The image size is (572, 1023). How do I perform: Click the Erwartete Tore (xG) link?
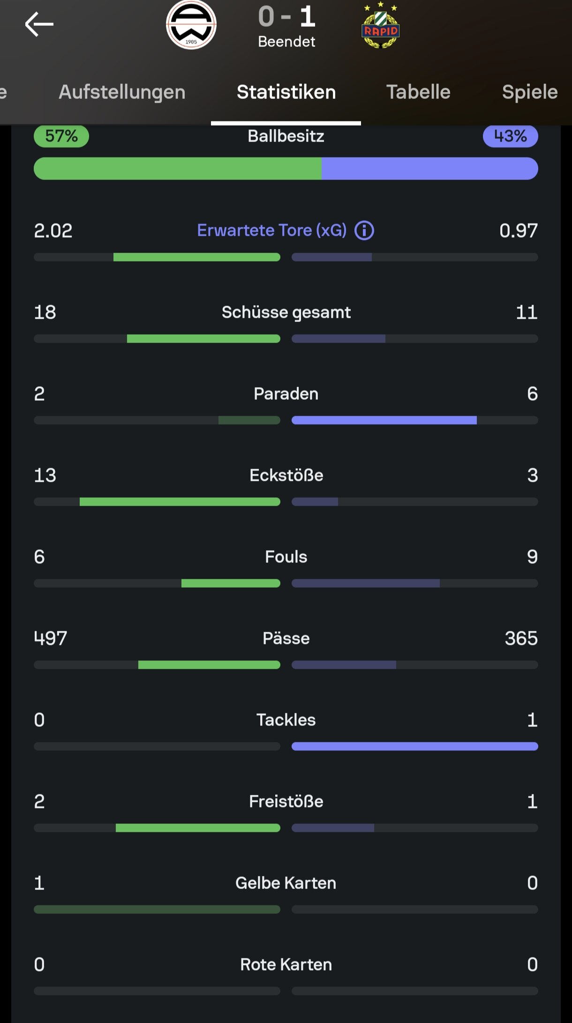point(272,230)
